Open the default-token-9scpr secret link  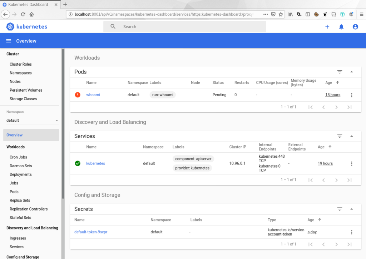click(91, 232)
